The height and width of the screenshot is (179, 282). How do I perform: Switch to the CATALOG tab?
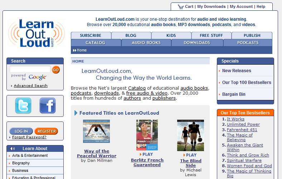[95, 43]
